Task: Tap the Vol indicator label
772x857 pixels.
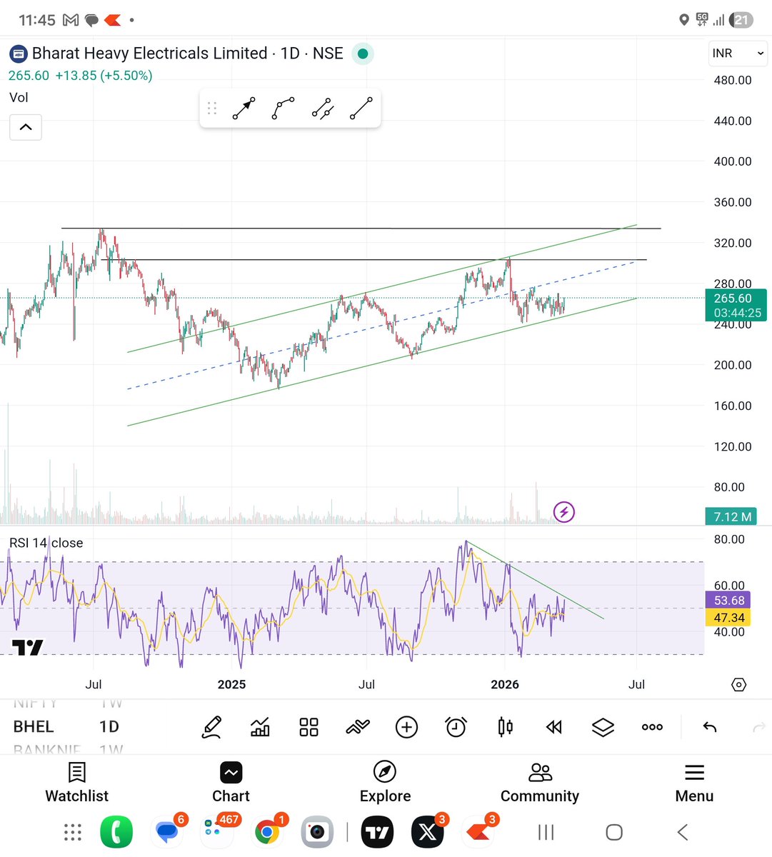Action: (x=19, y=98)
